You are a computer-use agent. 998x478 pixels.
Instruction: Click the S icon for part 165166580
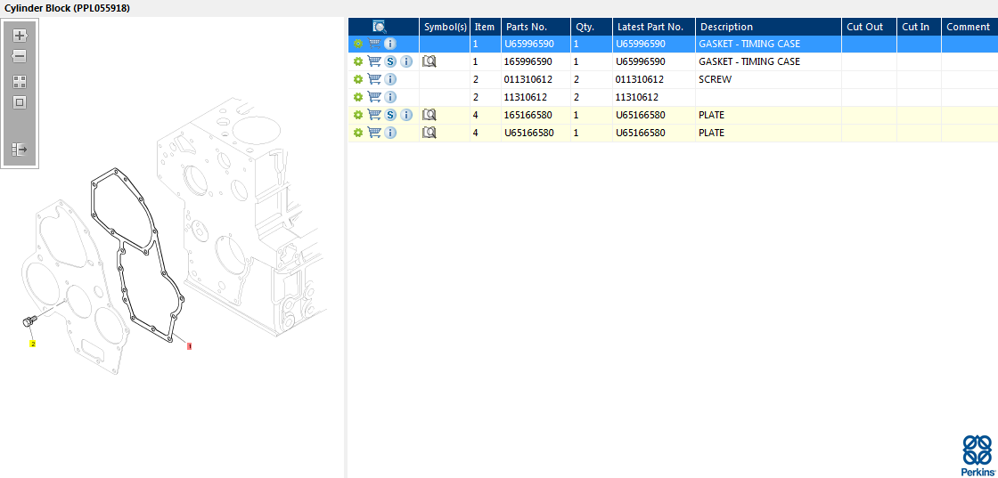(x=390, y=115)
